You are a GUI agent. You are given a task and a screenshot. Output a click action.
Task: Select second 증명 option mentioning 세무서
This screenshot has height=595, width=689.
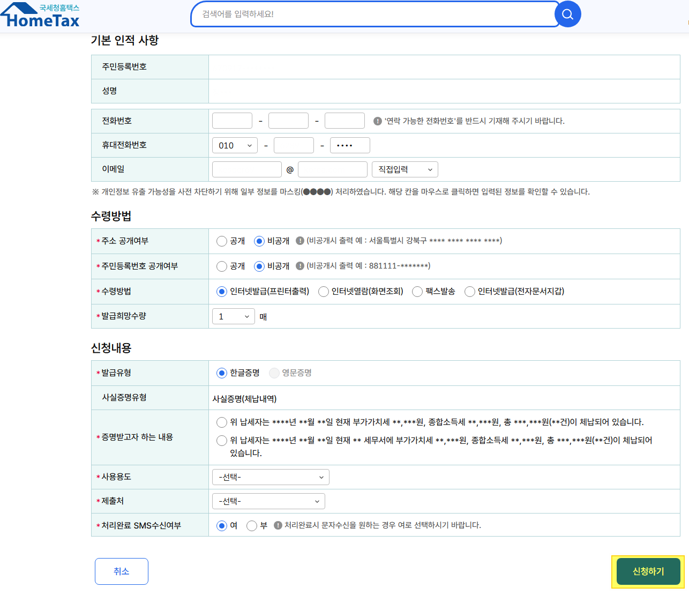tap(221, 441)
